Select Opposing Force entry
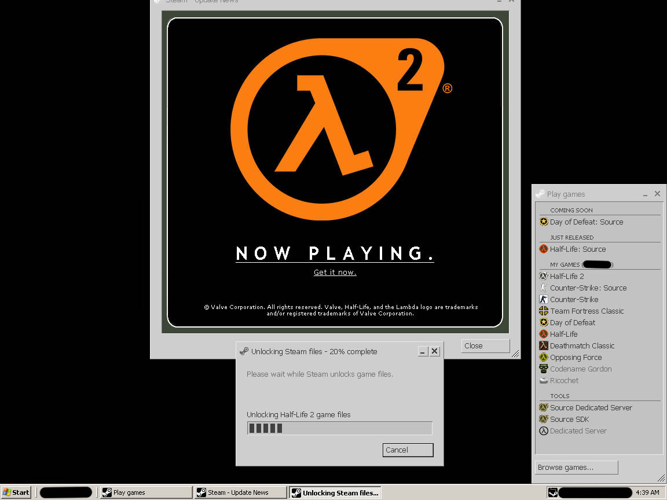Screen dimensions: 667x500 coord(576,357)
